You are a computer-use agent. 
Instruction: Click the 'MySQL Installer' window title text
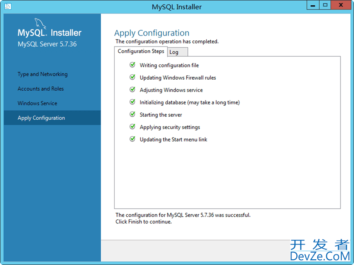177,7
